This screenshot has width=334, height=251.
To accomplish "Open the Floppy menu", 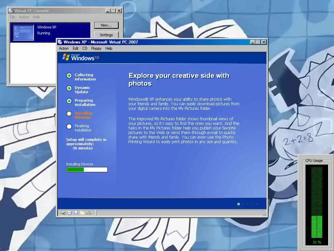I will [96, 48].
